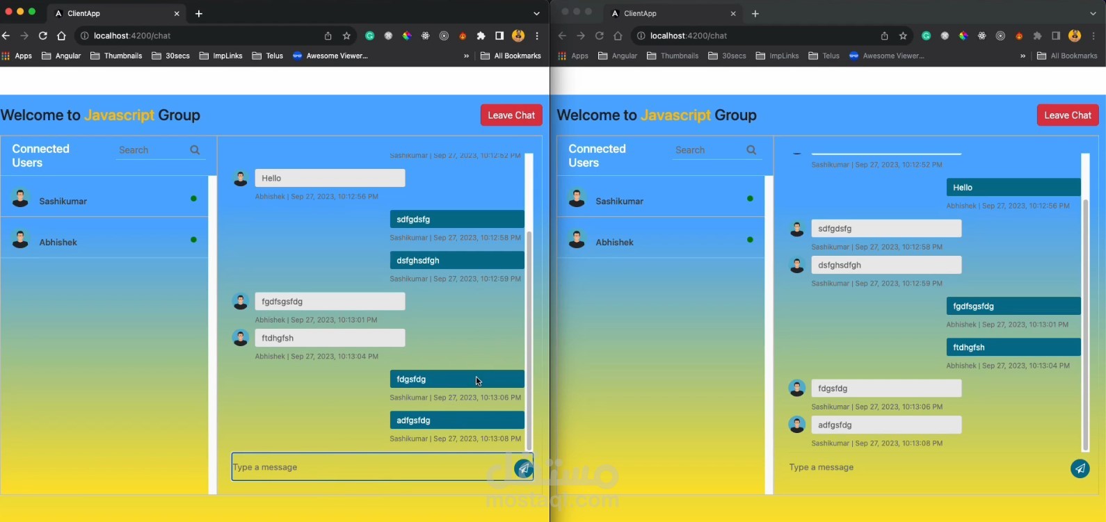Click the fgdfsgsfdg message in right window

(1013, 306)
